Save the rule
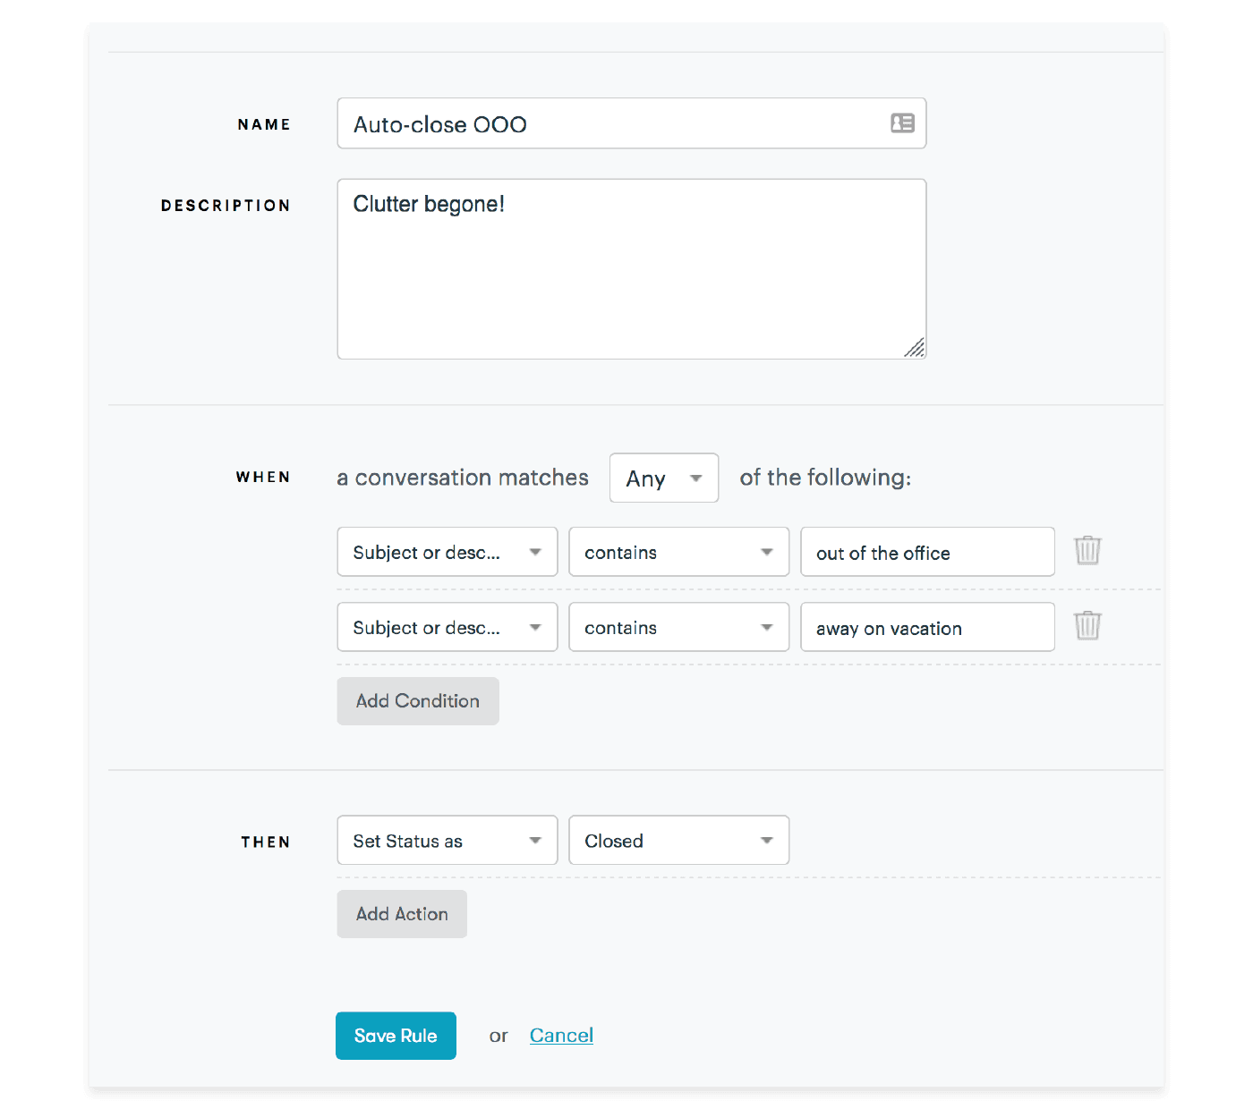The height and width of the screenshot is (1109, 1253). pyautogui.click(x=396, y=1036)
